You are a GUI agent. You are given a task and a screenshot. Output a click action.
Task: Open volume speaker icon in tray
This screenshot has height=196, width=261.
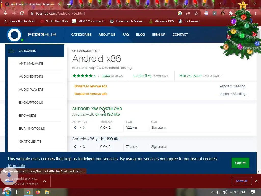pos(225,192)
